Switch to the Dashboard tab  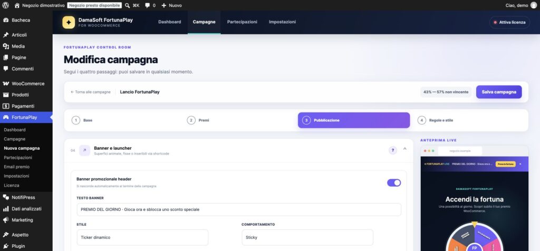pos(169,22)
